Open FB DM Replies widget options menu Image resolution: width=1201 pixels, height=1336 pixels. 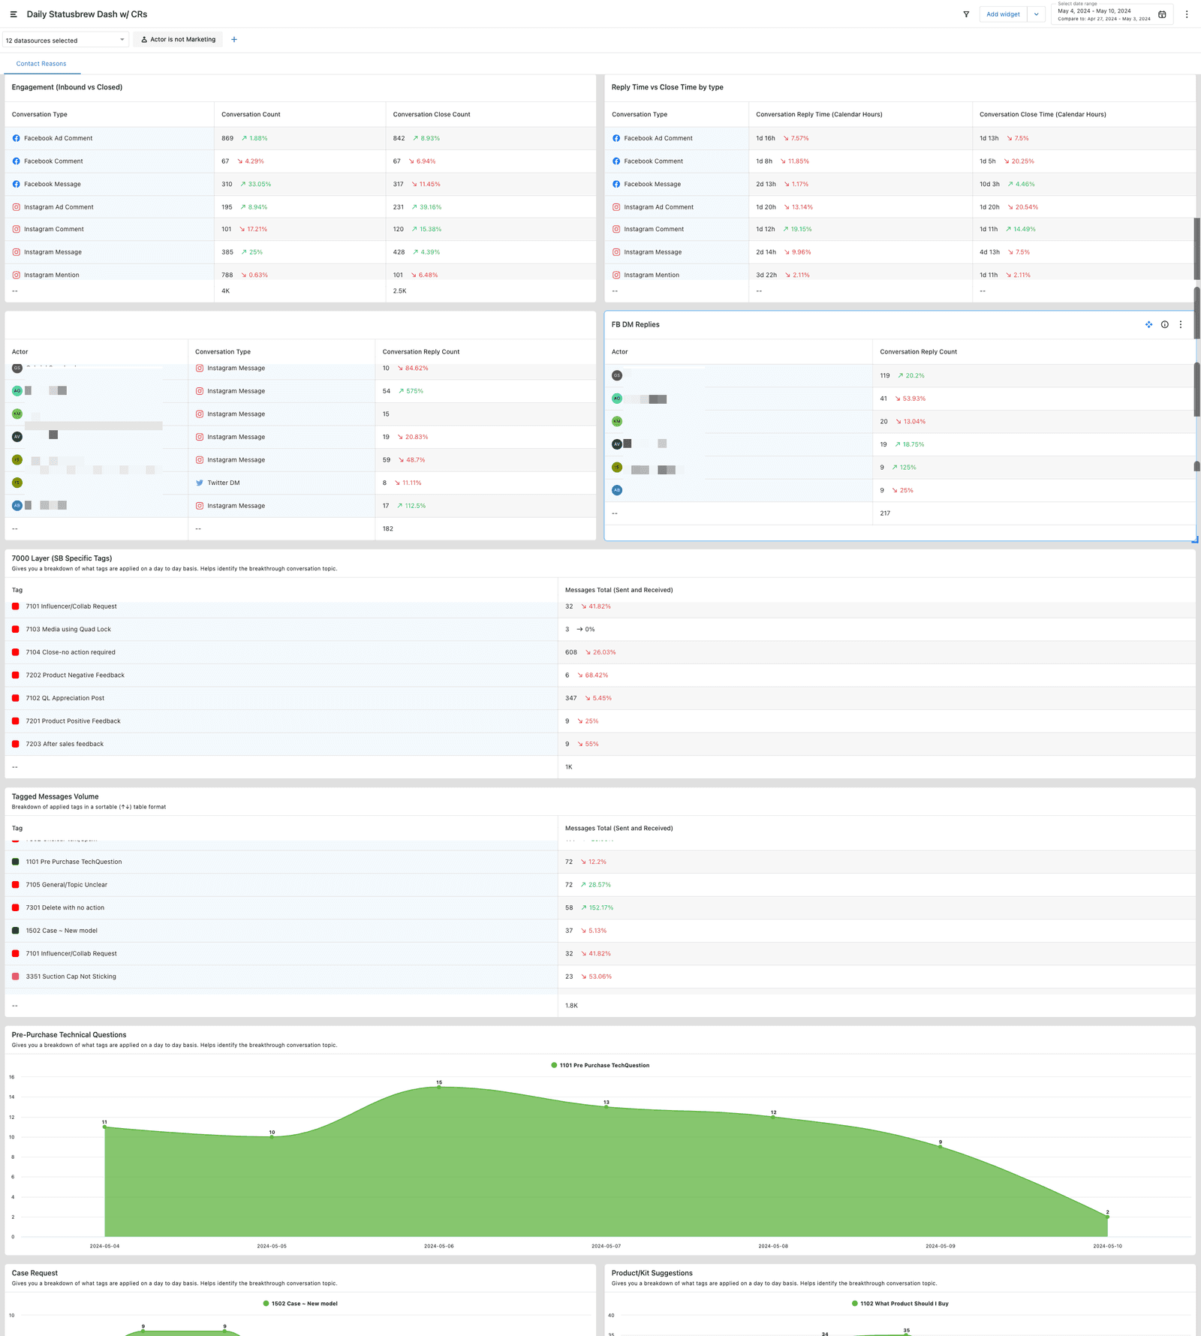[x=1181, y=325]
